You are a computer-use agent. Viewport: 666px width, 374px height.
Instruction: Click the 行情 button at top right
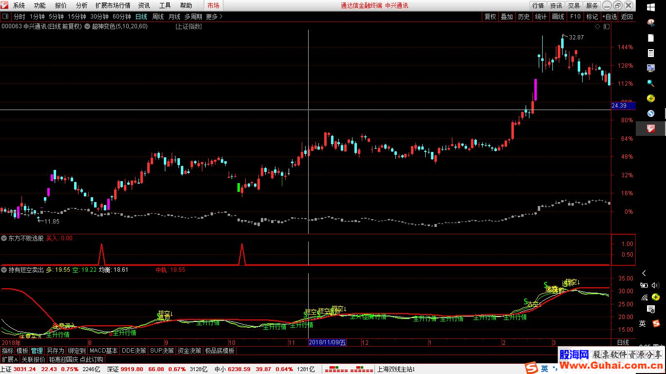pyautogui.click(x=538, y=5)
